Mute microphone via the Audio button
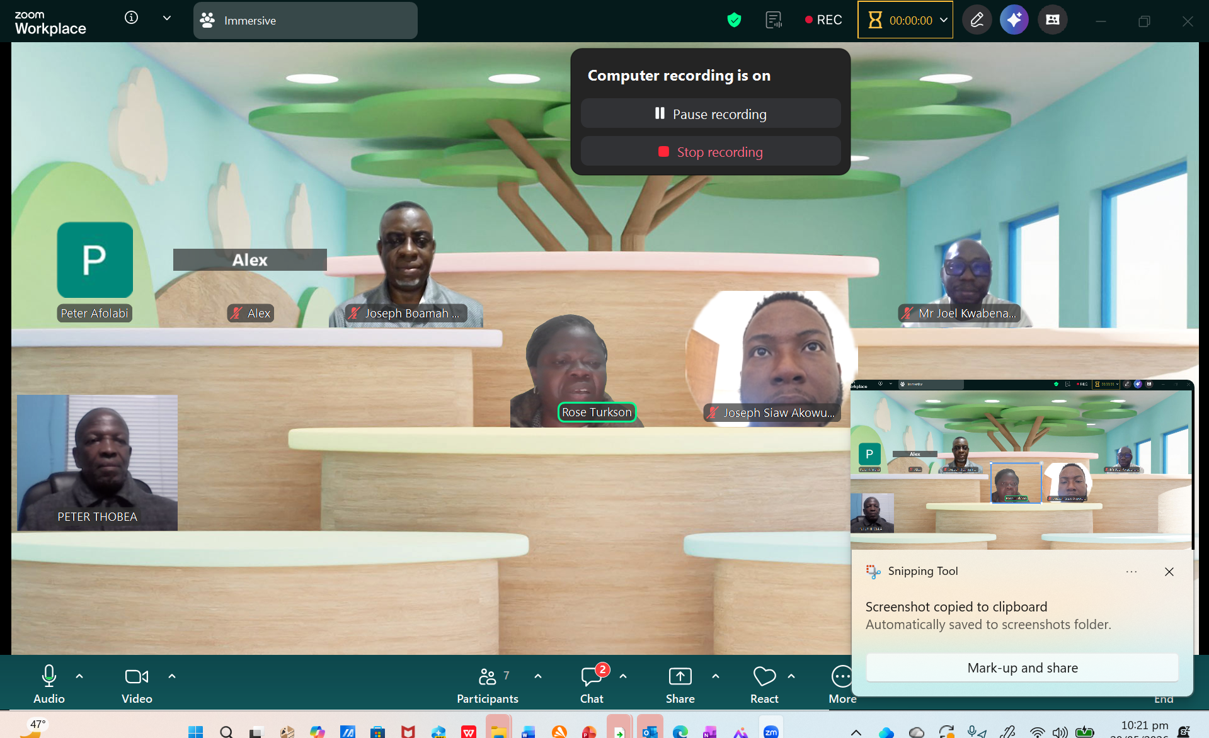 (x=49, y=684)
